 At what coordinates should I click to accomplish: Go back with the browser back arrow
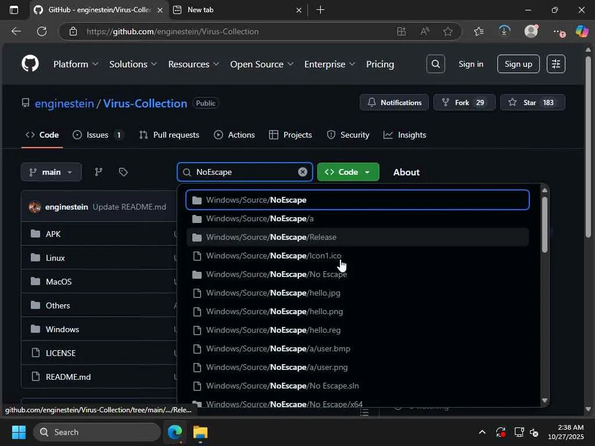(x=16, y=31)
